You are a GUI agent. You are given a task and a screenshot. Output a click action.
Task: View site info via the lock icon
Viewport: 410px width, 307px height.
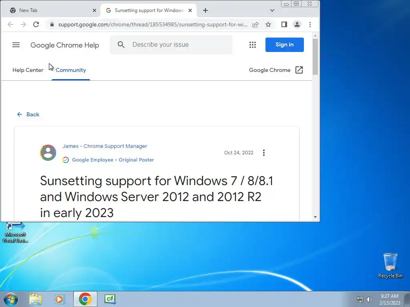tap(52, 24)
